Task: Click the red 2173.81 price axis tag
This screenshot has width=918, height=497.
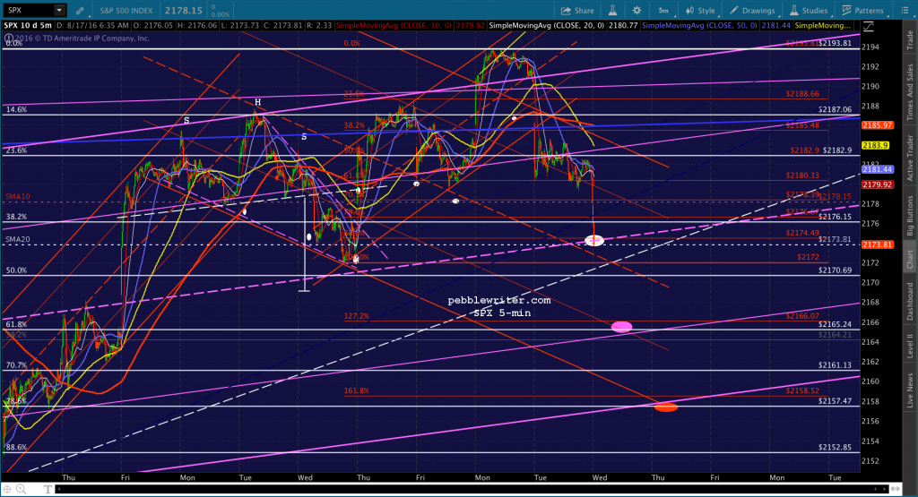Action: tap(877, 244)
